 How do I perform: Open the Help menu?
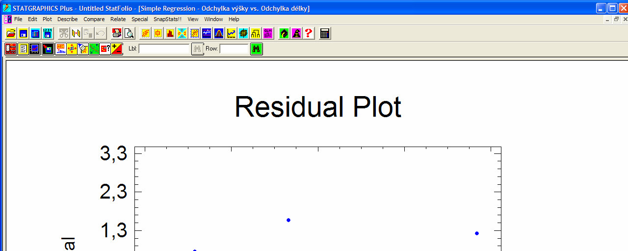234,19
